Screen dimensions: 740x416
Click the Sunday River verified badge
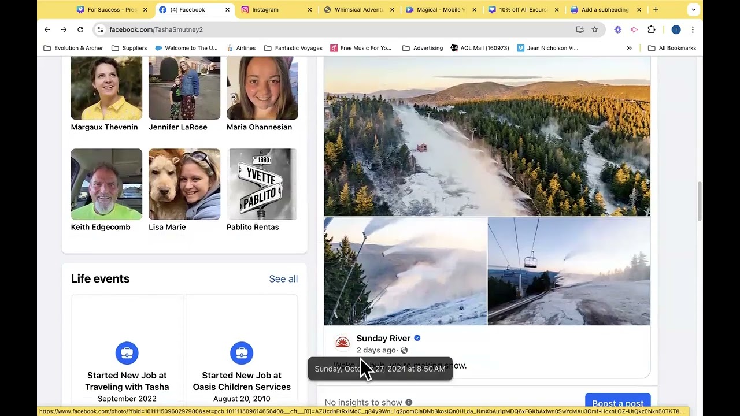(x=417, y=338)
